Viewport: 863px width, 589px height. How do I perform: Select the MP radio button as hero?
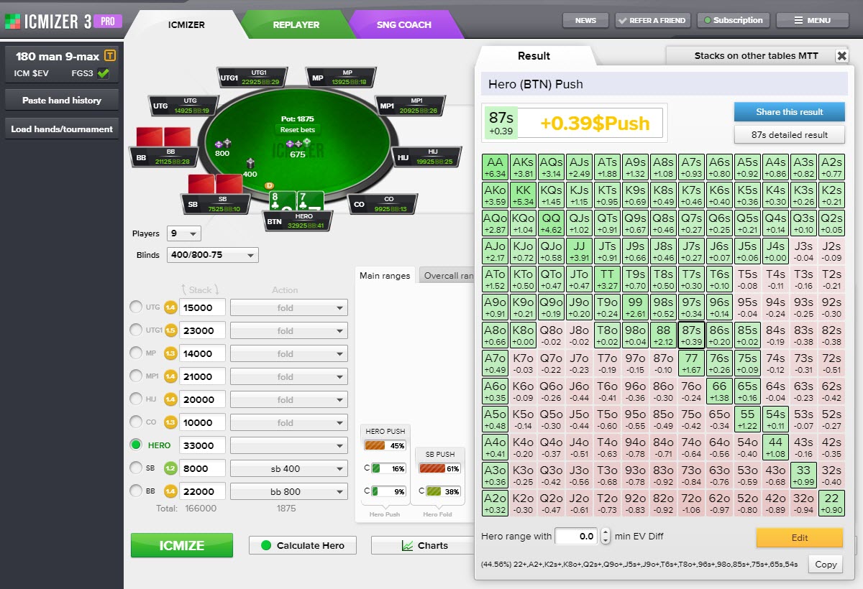point(135,353)
